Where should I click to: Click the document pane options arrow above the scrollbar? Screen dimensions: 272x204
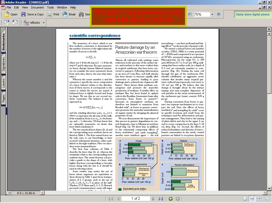[269, 29]
